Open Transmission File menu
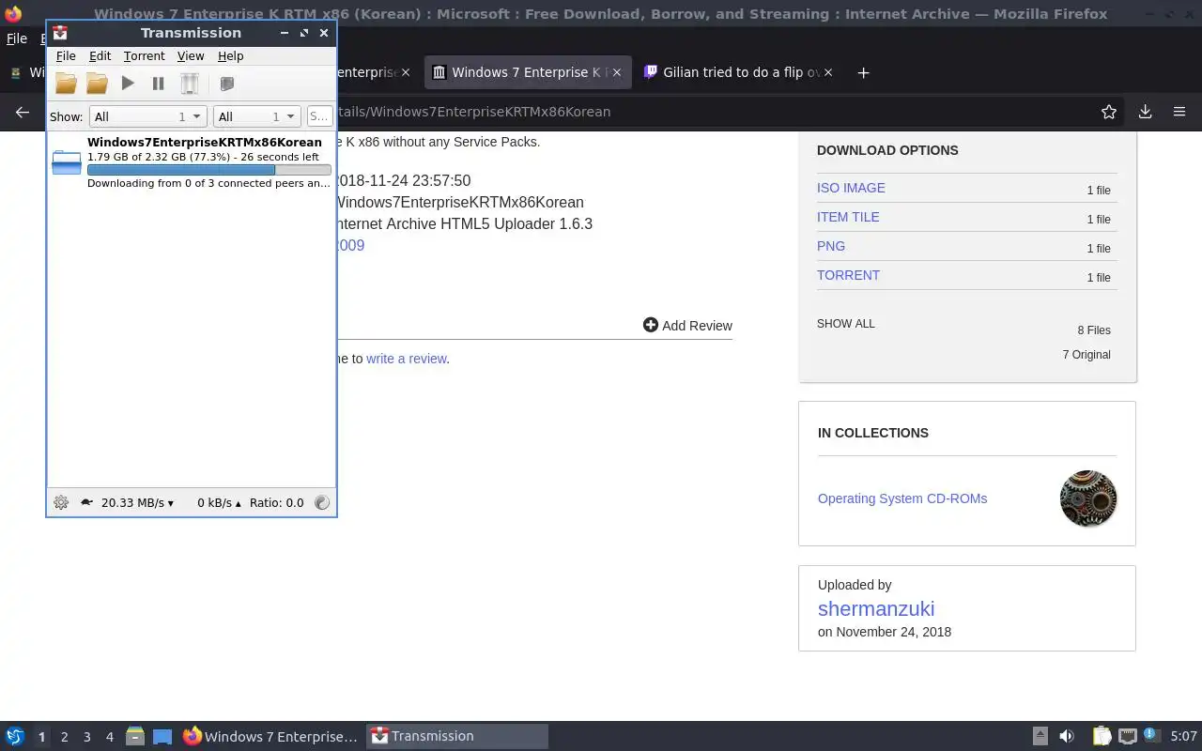The width and height of the screenshot is (1202, 751). [x=66, y=56]
